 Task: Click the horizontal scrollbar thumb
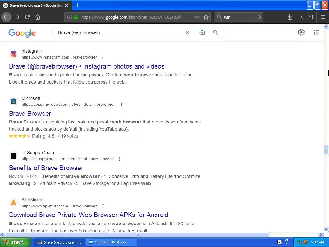[x=138, y=234]
